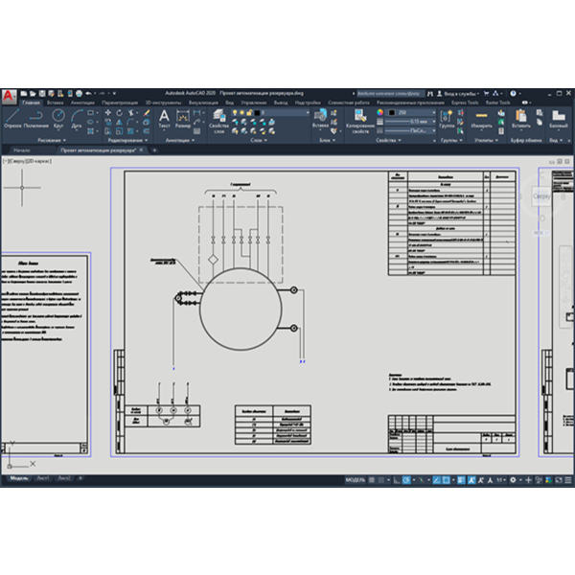The height and width of the screenshot is (575, 575).
Task: Open Свойства слоя layer properties
Action: click(x=218, y=121)
